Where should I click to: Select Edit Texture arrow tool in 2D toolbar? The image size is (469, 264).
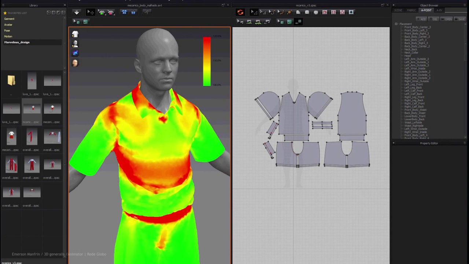click(280, 22)
